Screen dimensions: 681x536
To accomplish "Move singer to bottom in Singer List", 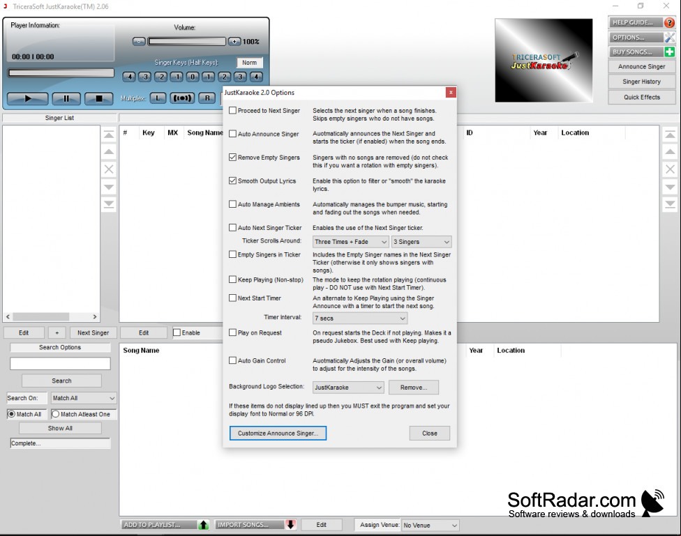I will pyautogui.click(x=109, y=204).
